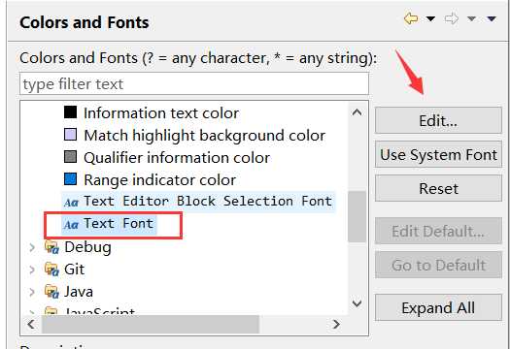
Task: Click the vertical scrollbar thumb
Action: 357,216
